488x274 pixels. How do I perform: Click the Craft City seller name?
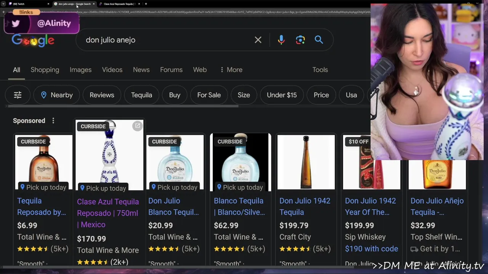click(295, 237)
